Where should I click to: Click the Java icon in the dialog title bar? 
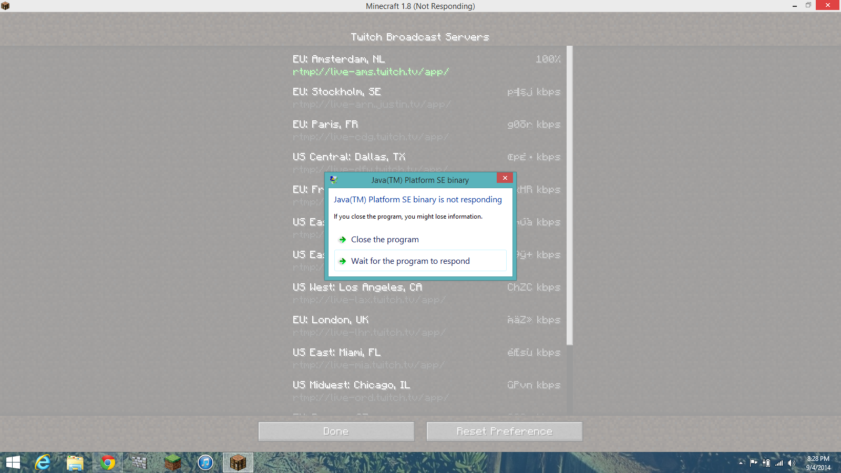pos(333,180)
